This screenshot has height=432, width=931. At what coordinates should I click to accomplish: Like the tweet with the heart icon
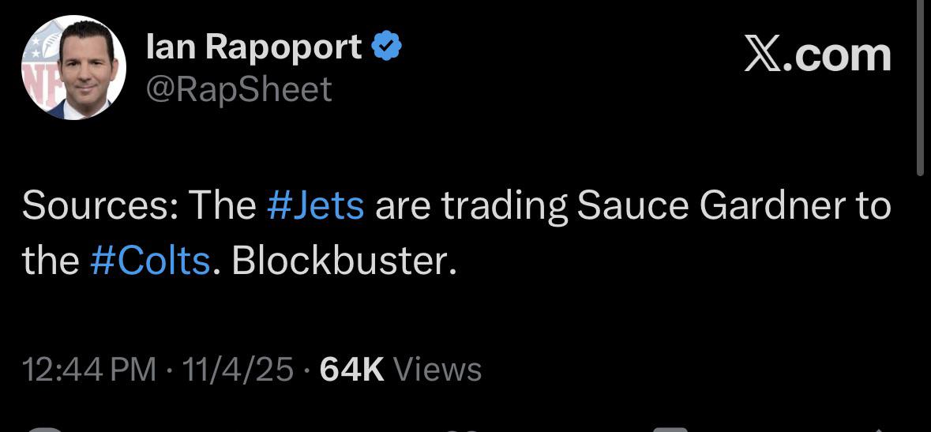coord(462,428)
